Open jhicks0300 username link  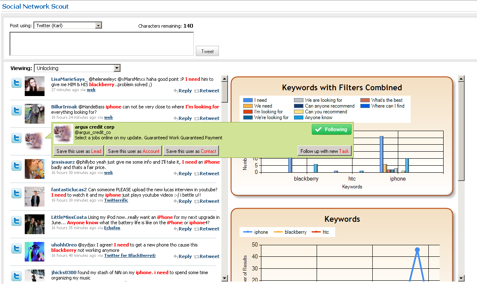(x=64, y=273)
